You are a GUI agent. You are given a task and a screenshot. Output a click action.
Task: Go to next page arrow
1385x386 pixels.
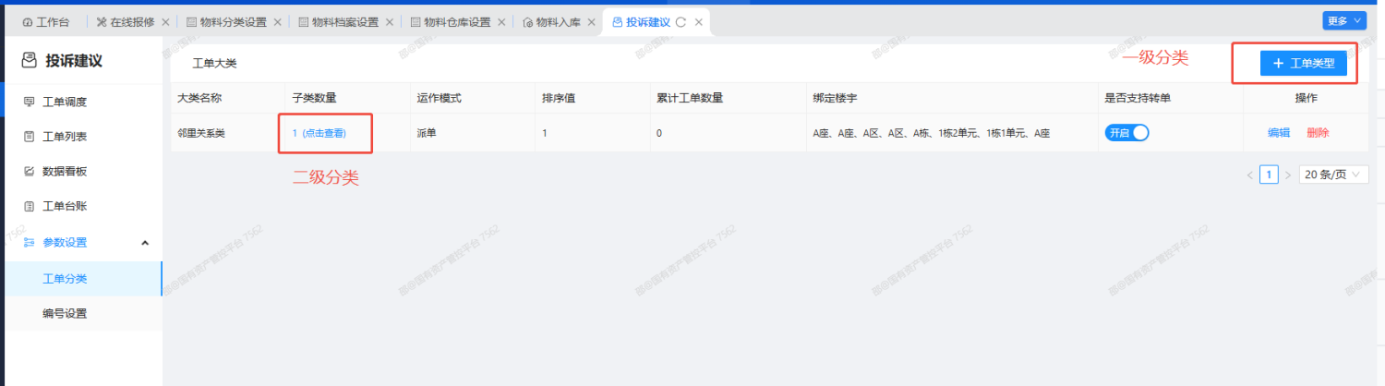point(1288,175)
